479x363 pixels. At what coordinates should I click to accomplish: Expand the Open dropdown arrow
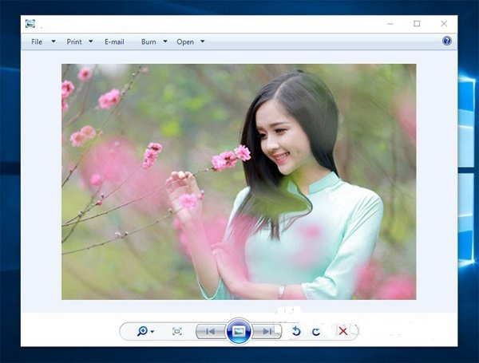203,41
